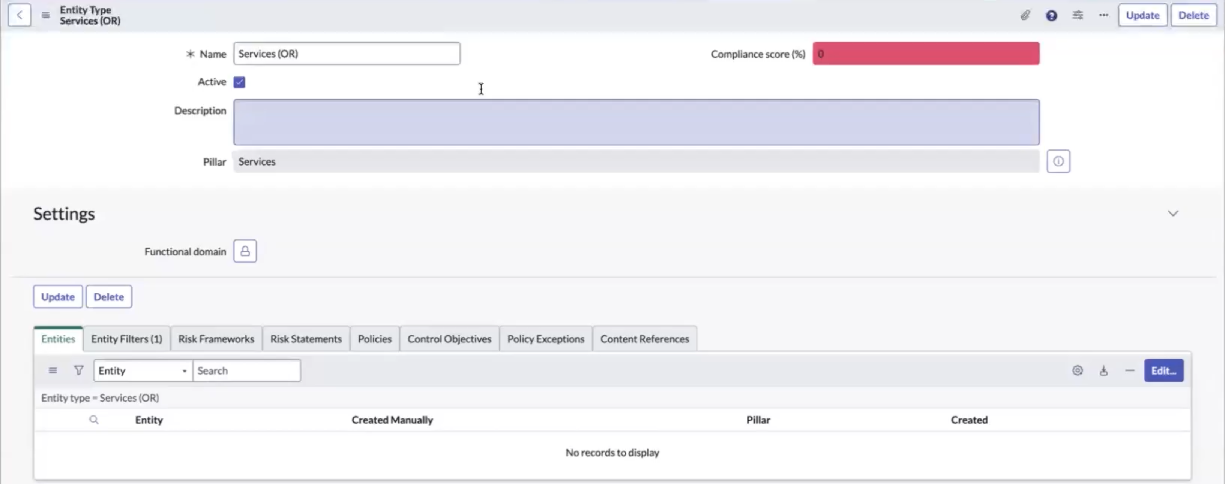Image resolution: width=1225 pixels, height=484 pixels.
Task: Open list personalization gear icon
Action: [x=1078, y=370]
